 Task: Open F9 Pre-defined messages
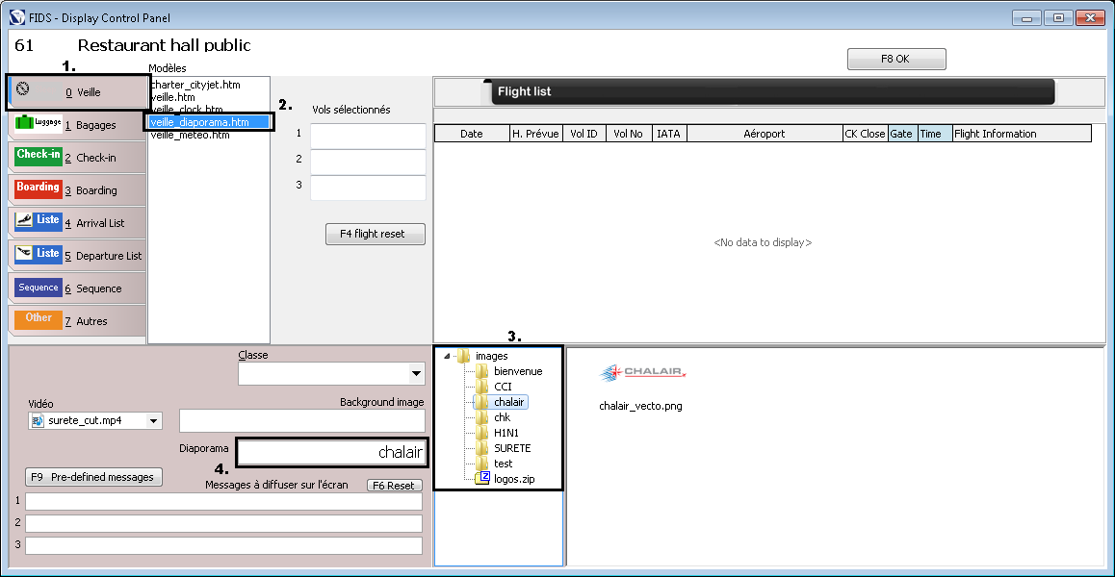coord(93,477)
